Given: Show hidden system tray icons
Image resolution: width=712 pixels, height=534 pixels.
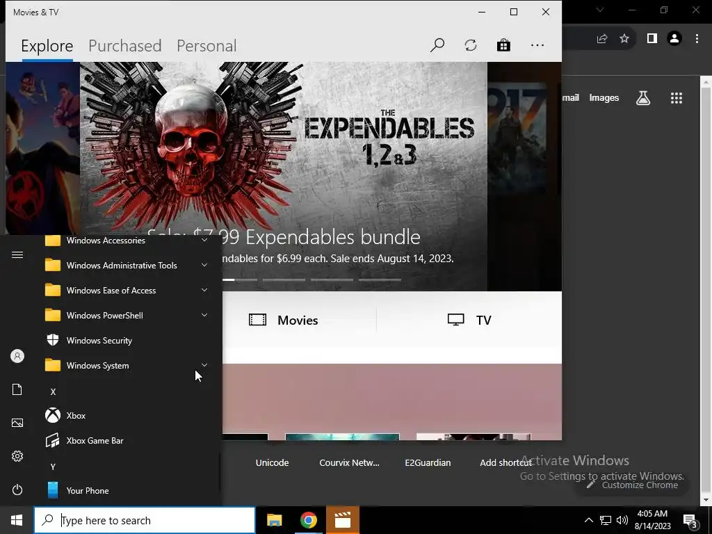Looking at the screenshot, I should click(588, 520).
